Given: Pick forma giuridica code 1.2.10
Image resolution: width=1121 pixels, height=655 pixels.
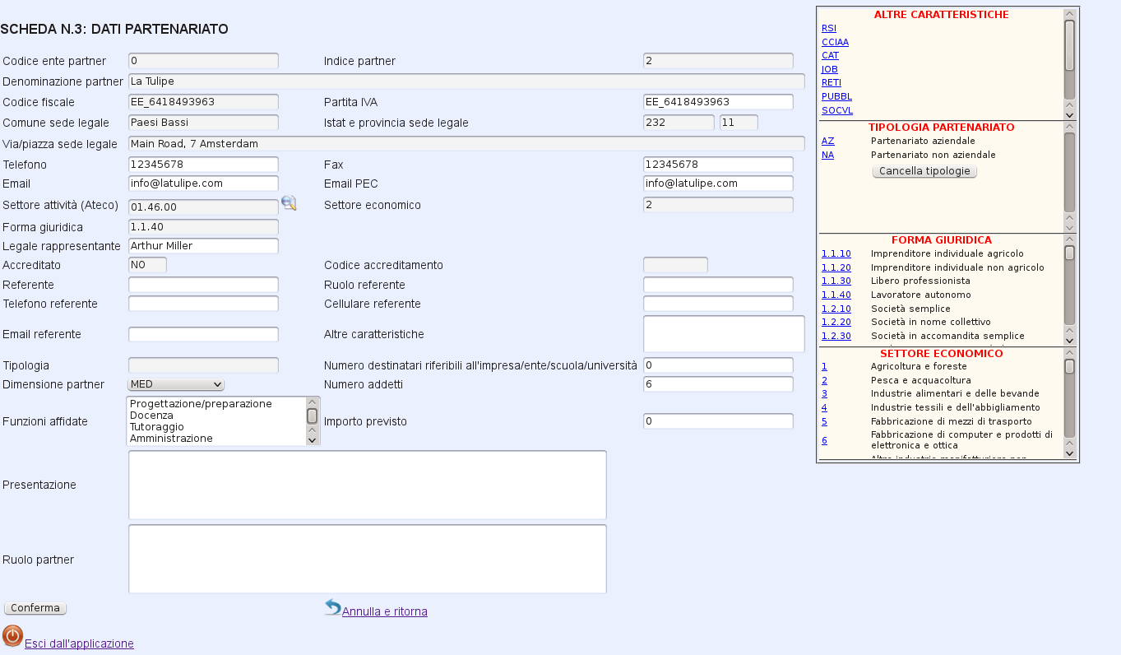Looking at the screenshot, I should pos(836,309).
